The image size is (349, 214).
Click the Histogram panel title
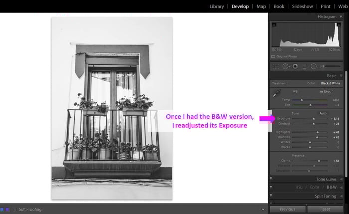pos(327,17)
